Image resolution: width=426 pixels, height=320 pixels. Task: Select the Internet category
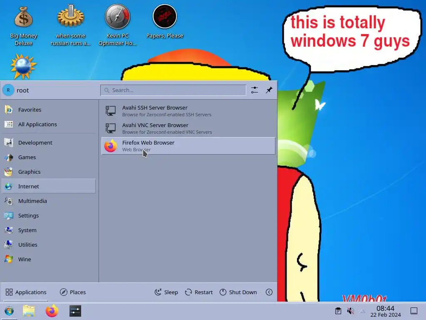[49, 186]
